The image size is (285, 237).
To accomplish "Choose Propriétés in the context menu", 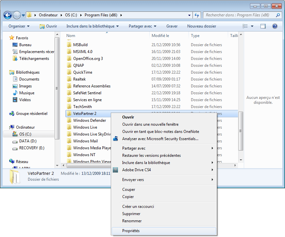I will [x=164, y=231].
